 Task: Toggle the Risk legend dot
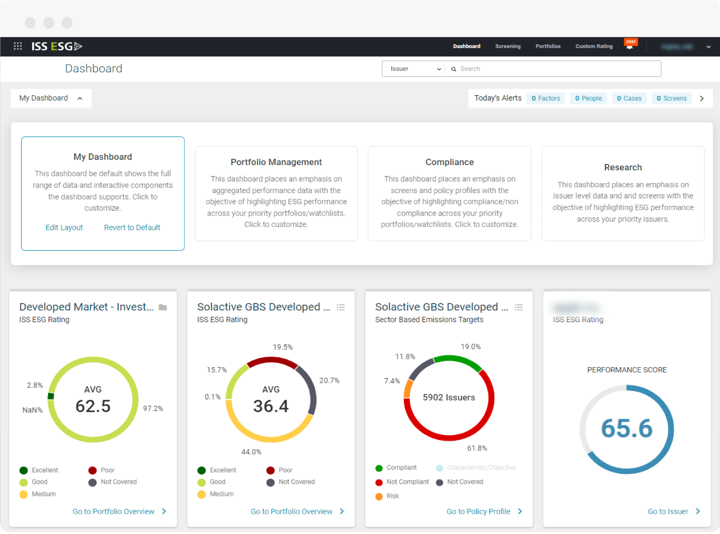coord(379,497)
